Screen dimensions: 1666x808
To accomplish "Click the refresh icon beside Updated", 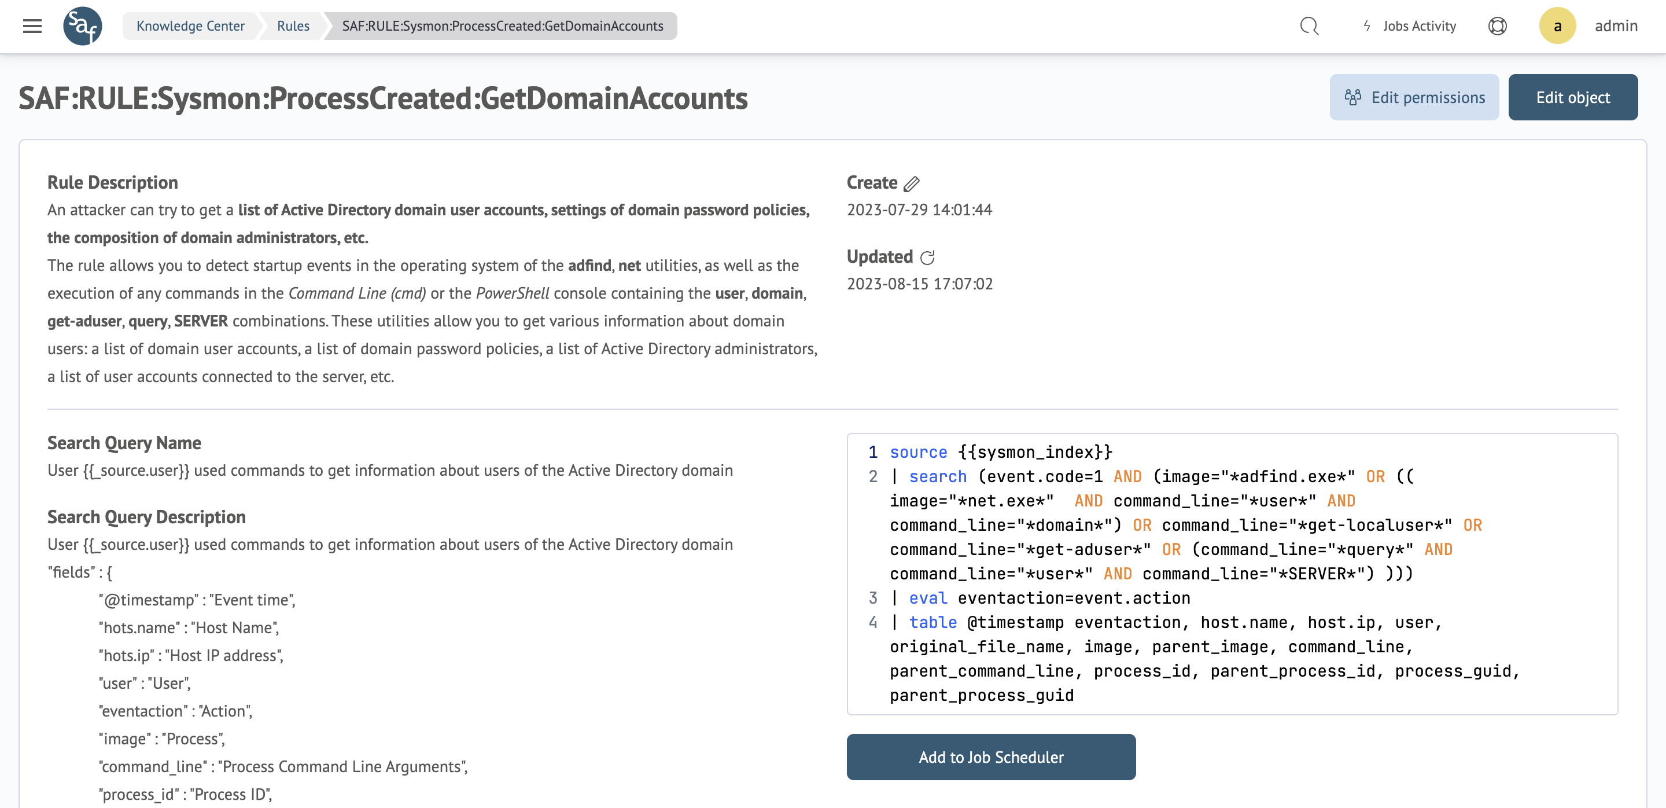I will point(927,258).
